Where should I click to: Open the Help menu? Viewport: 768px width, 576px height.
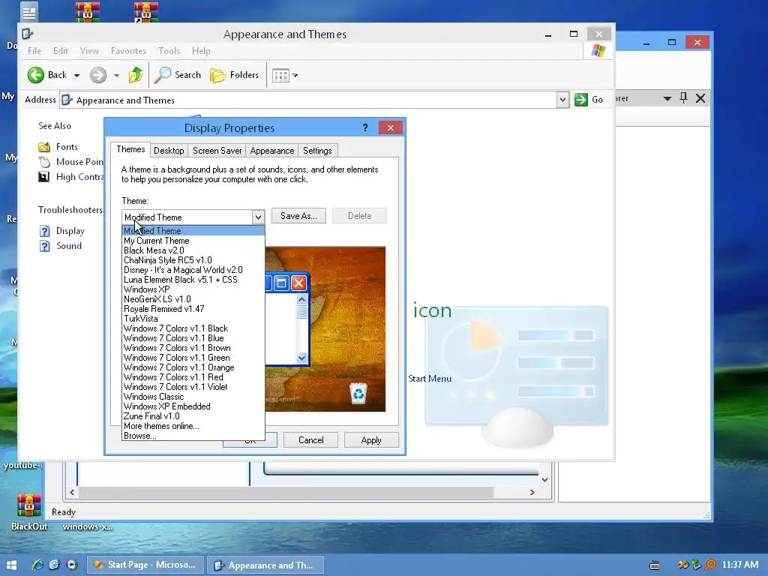coord(201,51)
